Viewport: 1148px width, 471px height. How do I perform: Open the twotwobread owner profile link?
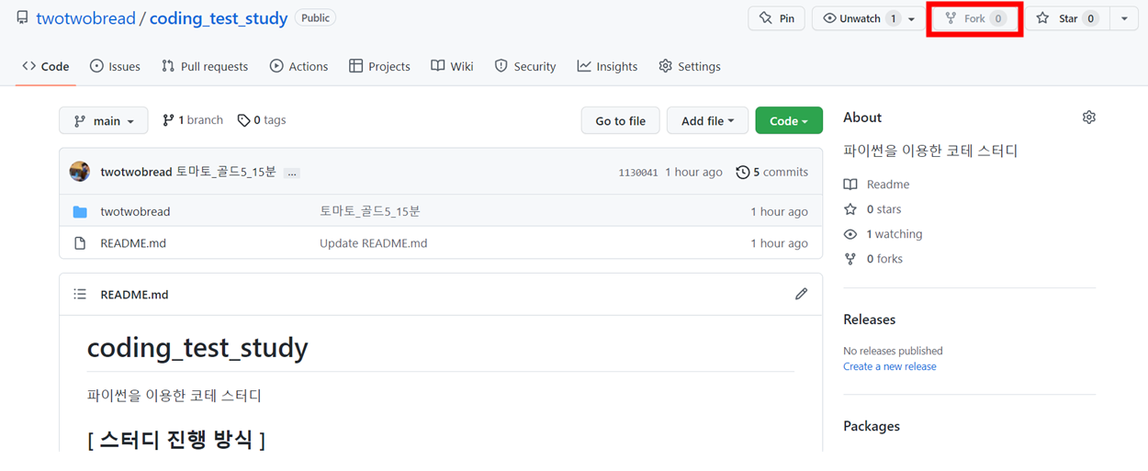(85, 18)
